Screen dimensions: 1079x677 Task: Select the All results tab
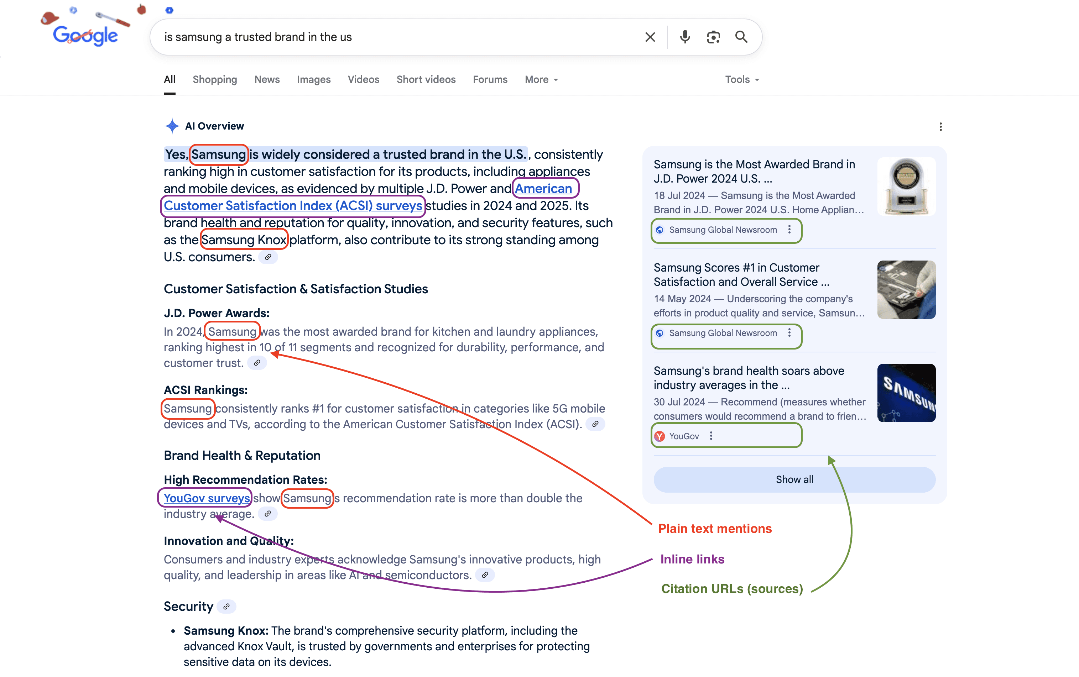(x=169, y=80)
